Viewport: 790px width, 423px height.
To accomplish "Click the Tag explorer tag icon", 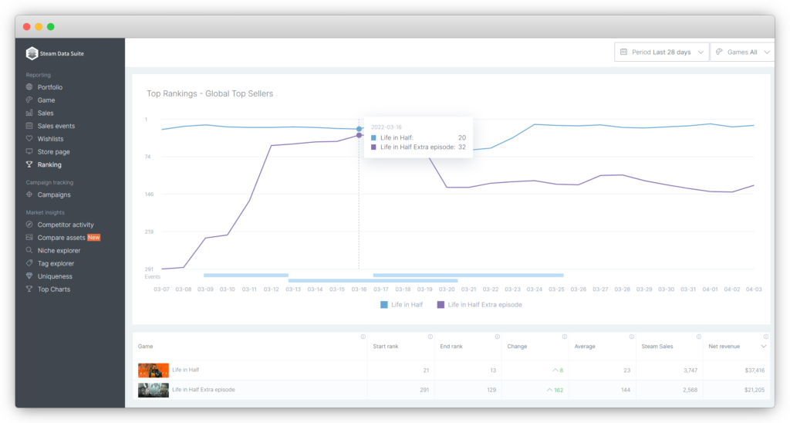I will pyautogui.click(x=29, y=263).
